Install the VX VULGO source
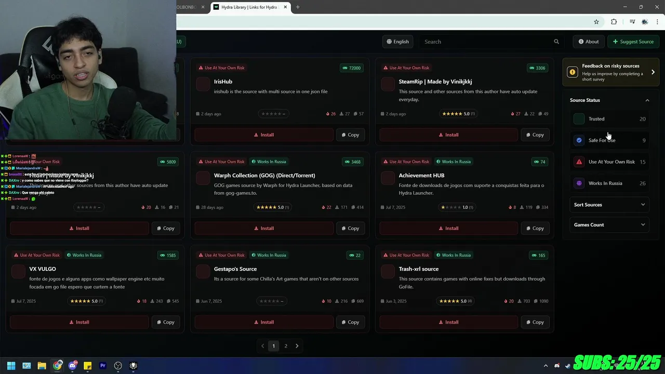The width and height of the screenshot is (665, 374). (x=79, y=322)
